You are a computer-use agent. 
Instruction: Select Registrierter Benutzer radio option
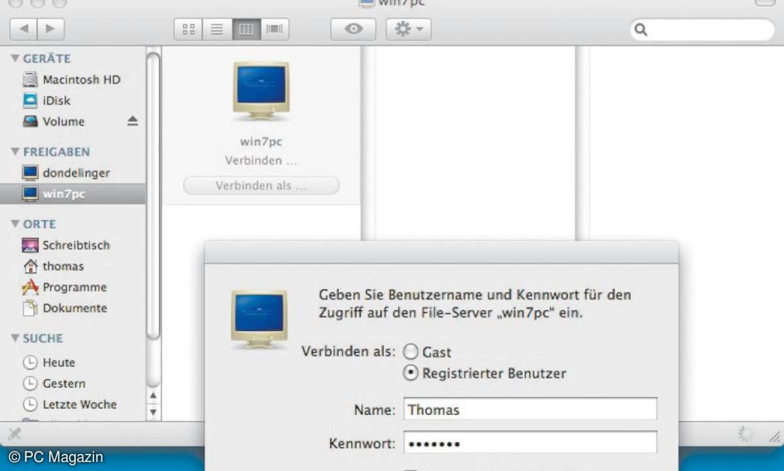tap(411, 373)
